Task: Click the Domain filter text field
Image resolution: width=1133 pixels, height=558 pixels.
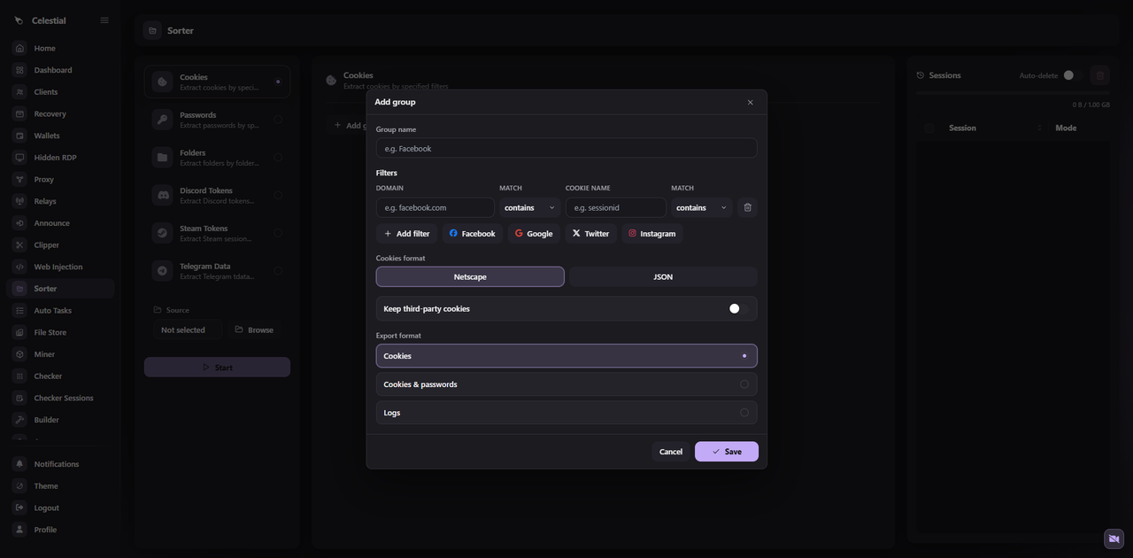Action: pos(435,207)
